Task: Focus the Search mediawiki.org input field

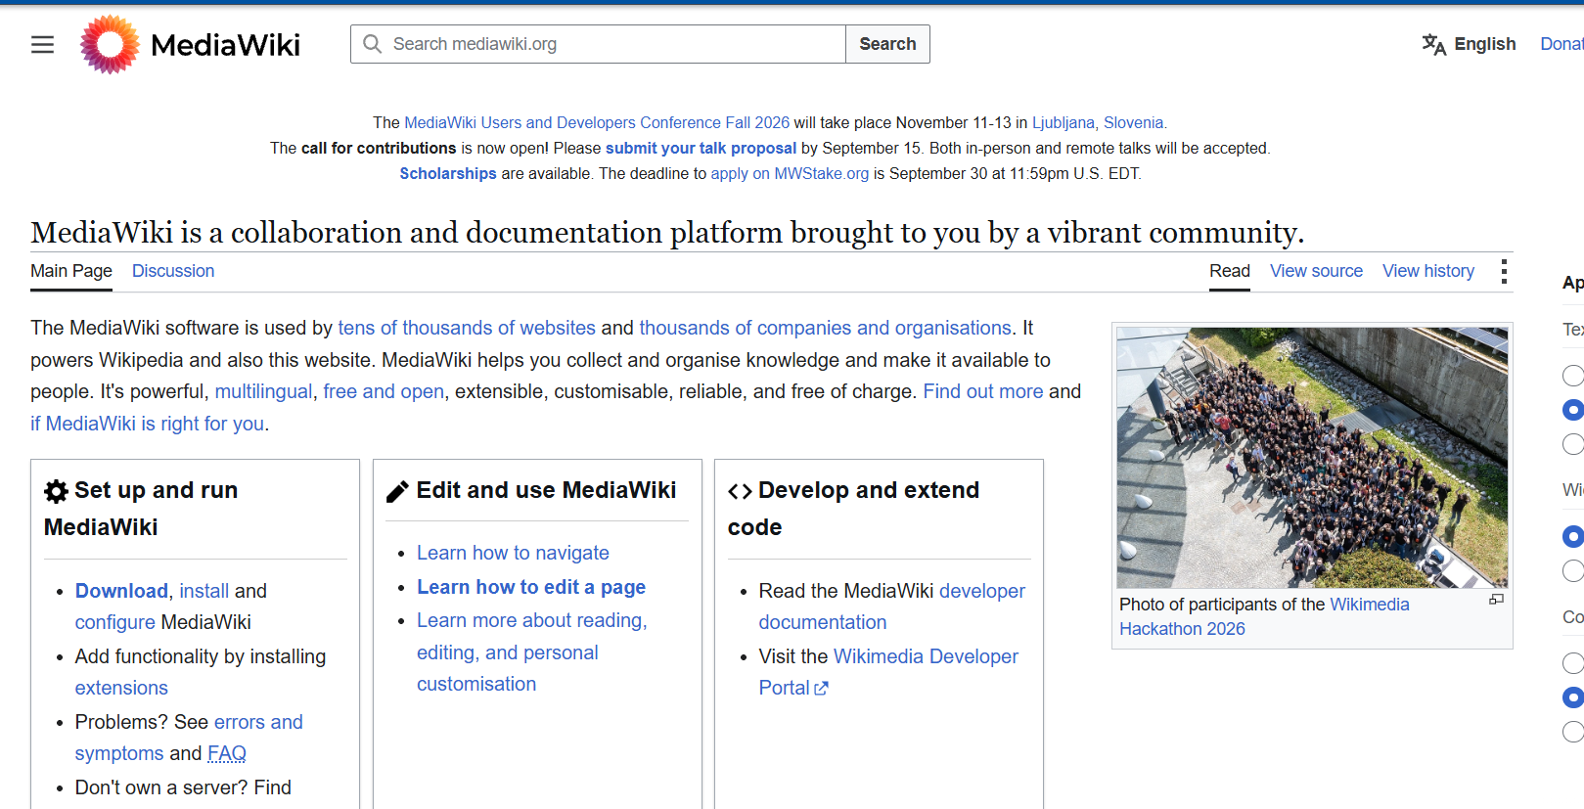Action: 598,44
